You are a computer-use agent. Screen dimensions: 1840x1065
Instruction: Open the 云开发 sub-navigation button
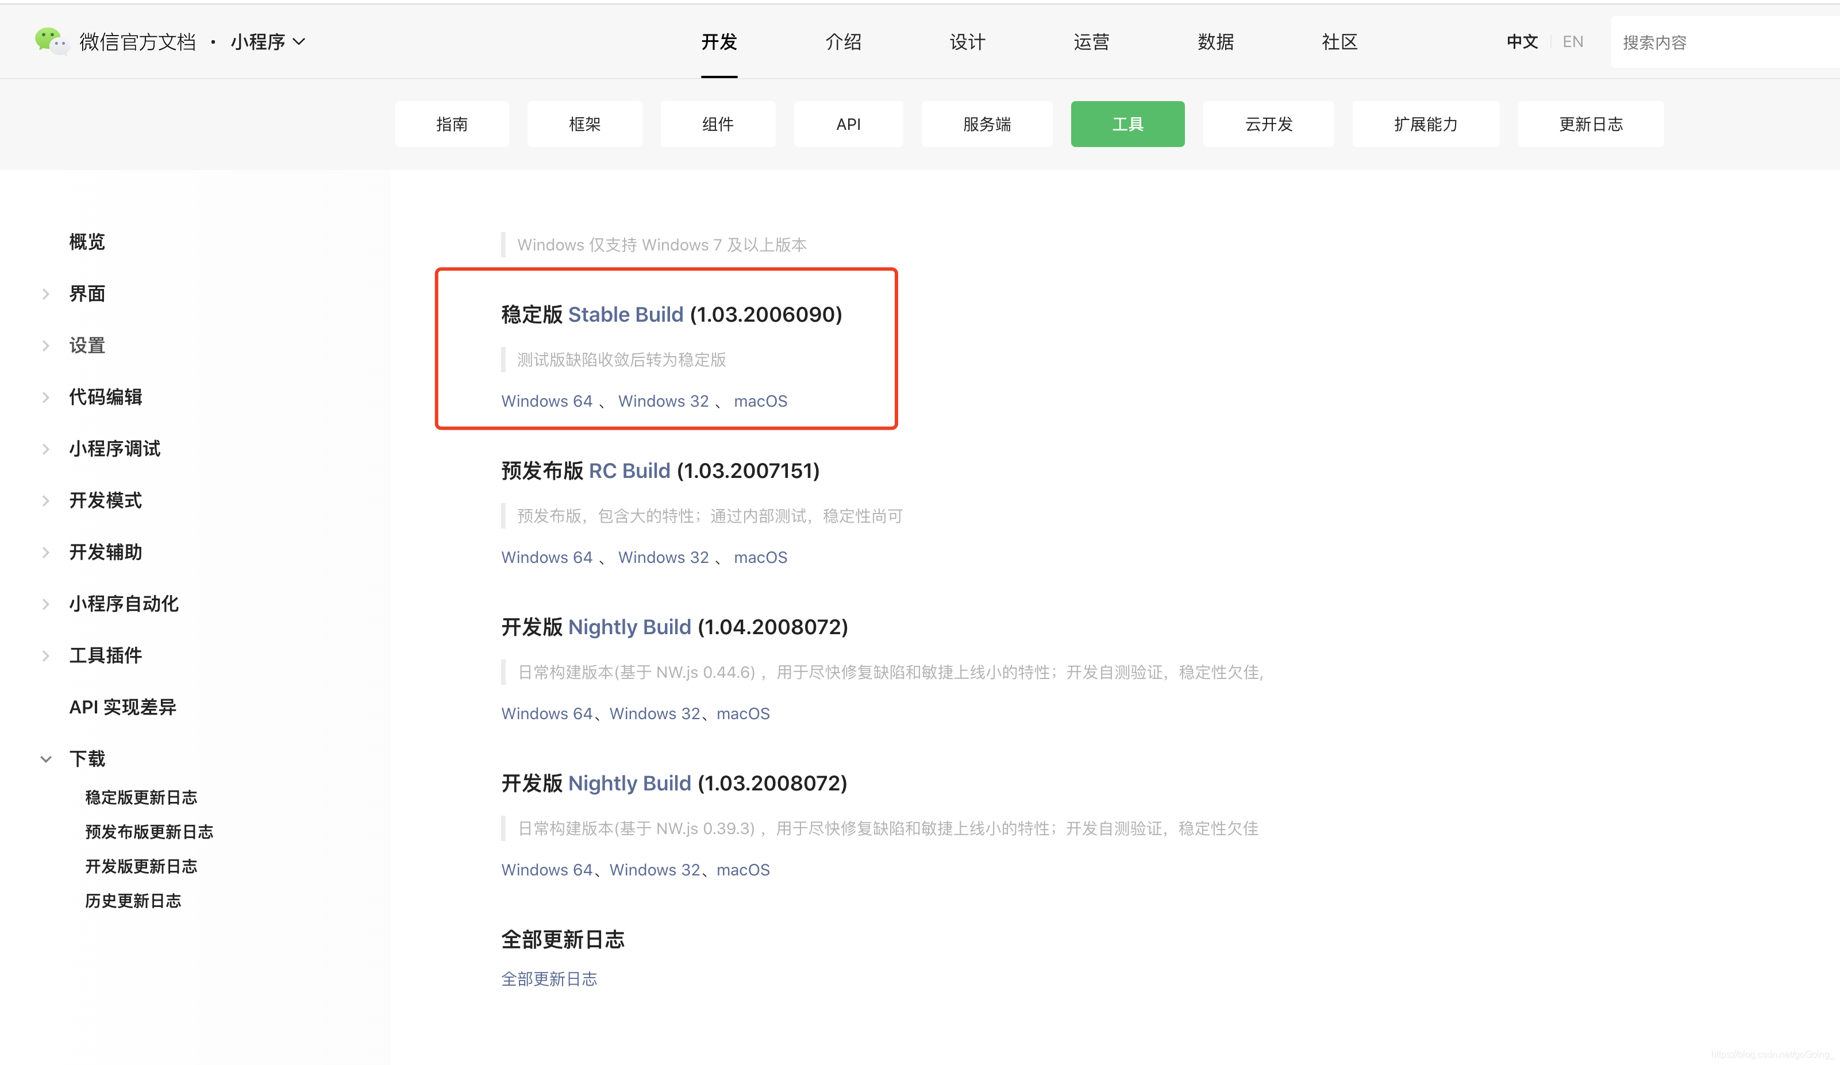pos(1268,124)
